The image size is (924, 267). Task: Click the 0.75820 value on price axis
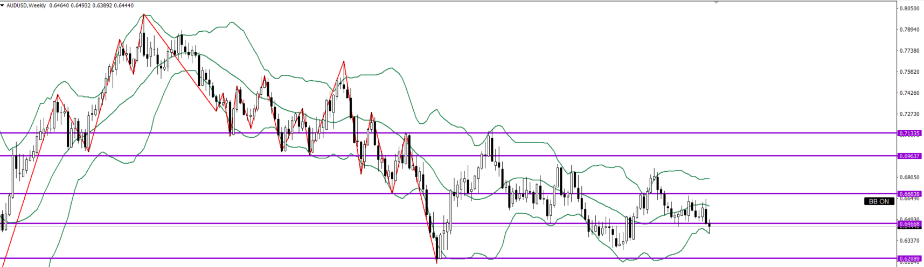(909, 72)
